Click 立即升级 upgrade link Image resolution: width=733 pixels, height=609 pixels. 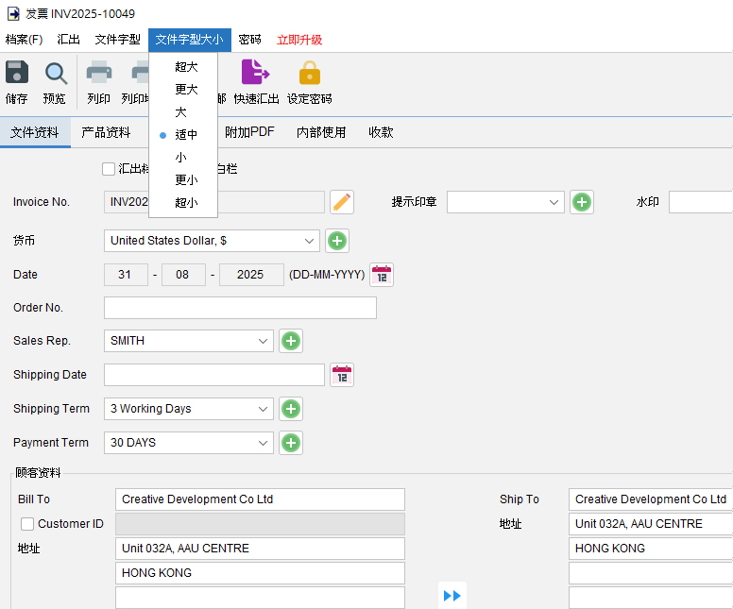[x=299, y=40]
